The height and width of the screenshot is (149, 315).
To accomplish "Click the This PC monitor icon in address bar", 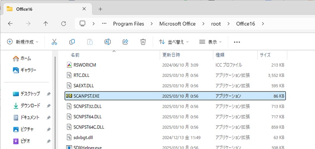I will coord(82,24).
